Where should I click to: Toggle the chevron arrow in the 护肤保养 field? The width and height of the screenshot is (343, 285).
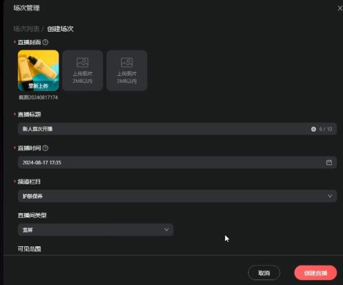pos(330,196)
